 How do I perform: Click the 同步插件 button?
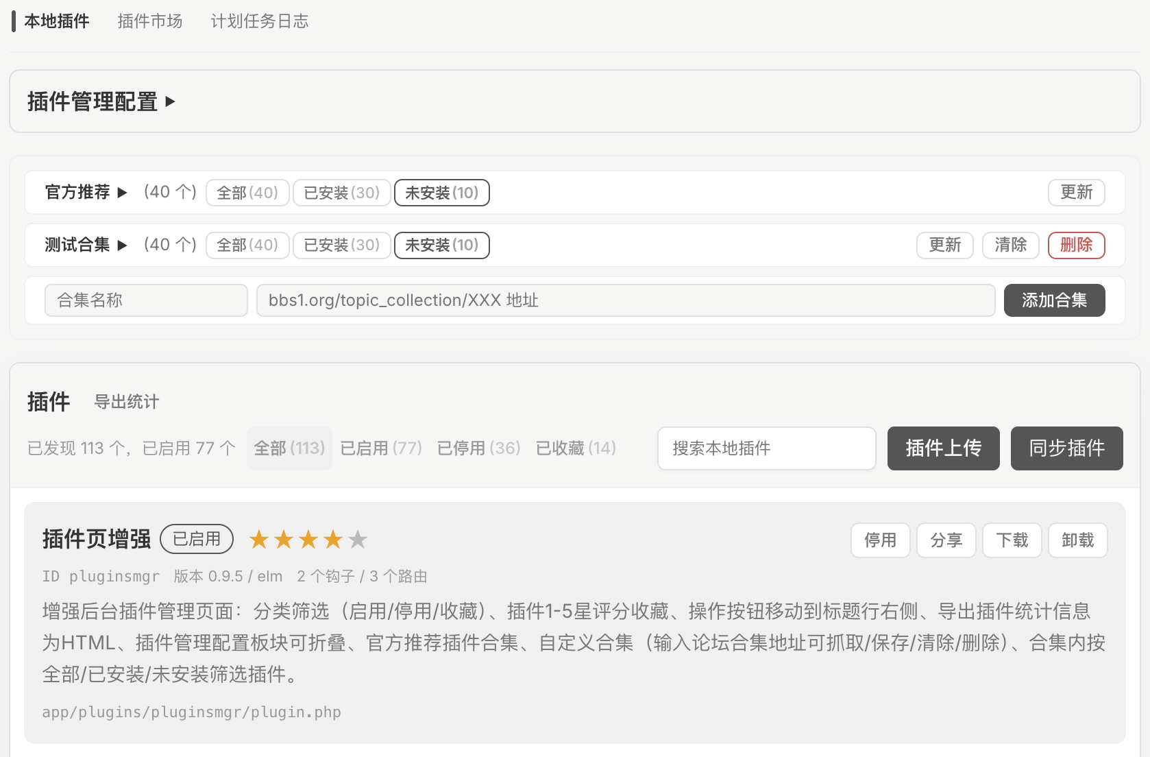(1066, 448)
